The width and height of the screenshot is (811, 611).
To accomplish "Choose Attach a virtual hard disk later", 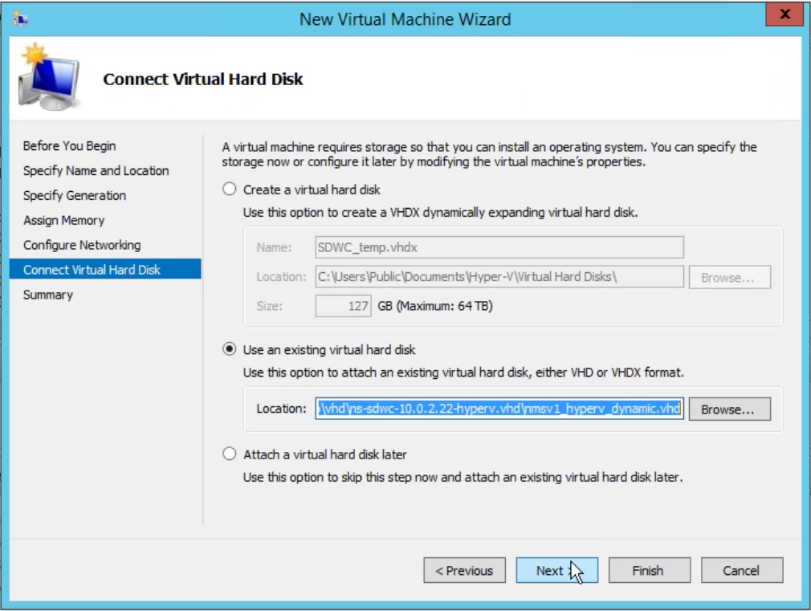I will coord(229,454).
